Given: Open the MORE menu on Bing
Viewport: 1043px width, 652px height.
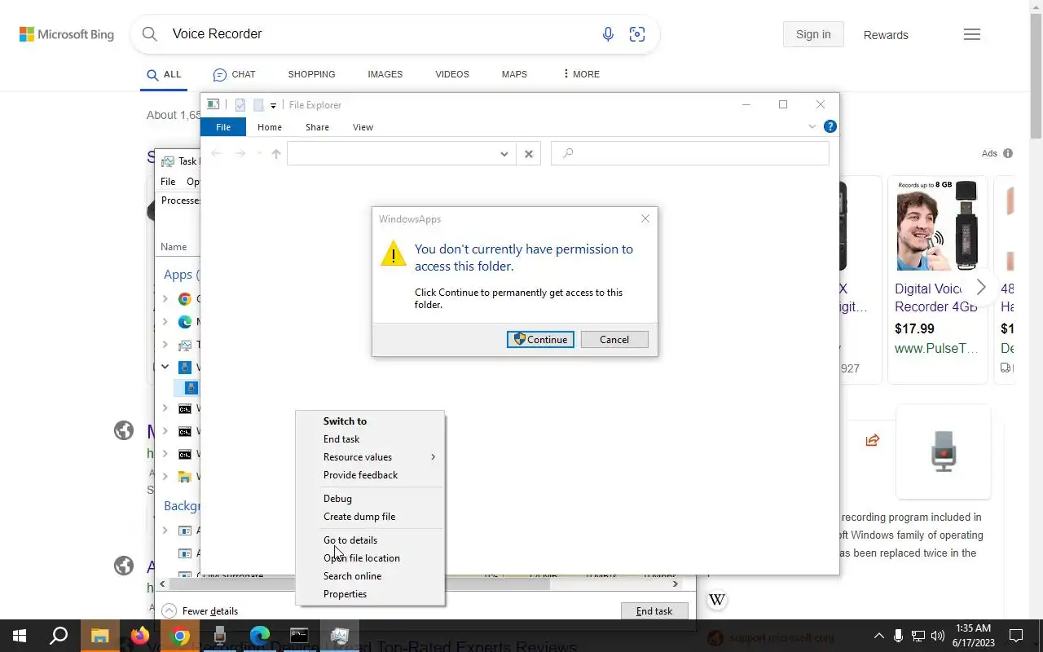Looking at the screenshot, I should pyautogui.click(x=582, y=74).
